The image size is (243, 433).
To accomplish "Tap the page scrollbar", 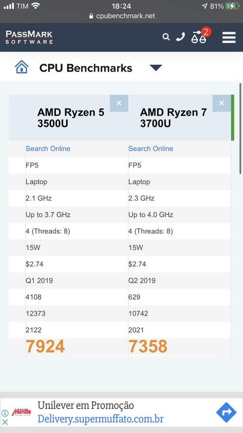I will point(240,129).
